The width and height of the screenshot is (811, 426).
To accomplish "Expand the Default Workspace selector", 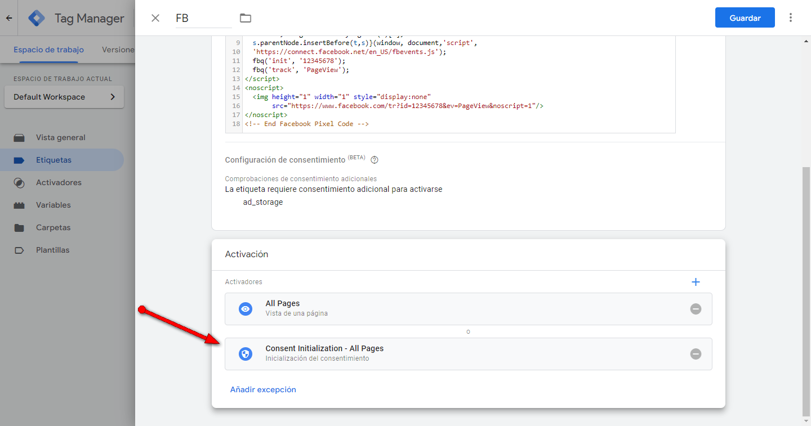I will click(x=64, y=97).
